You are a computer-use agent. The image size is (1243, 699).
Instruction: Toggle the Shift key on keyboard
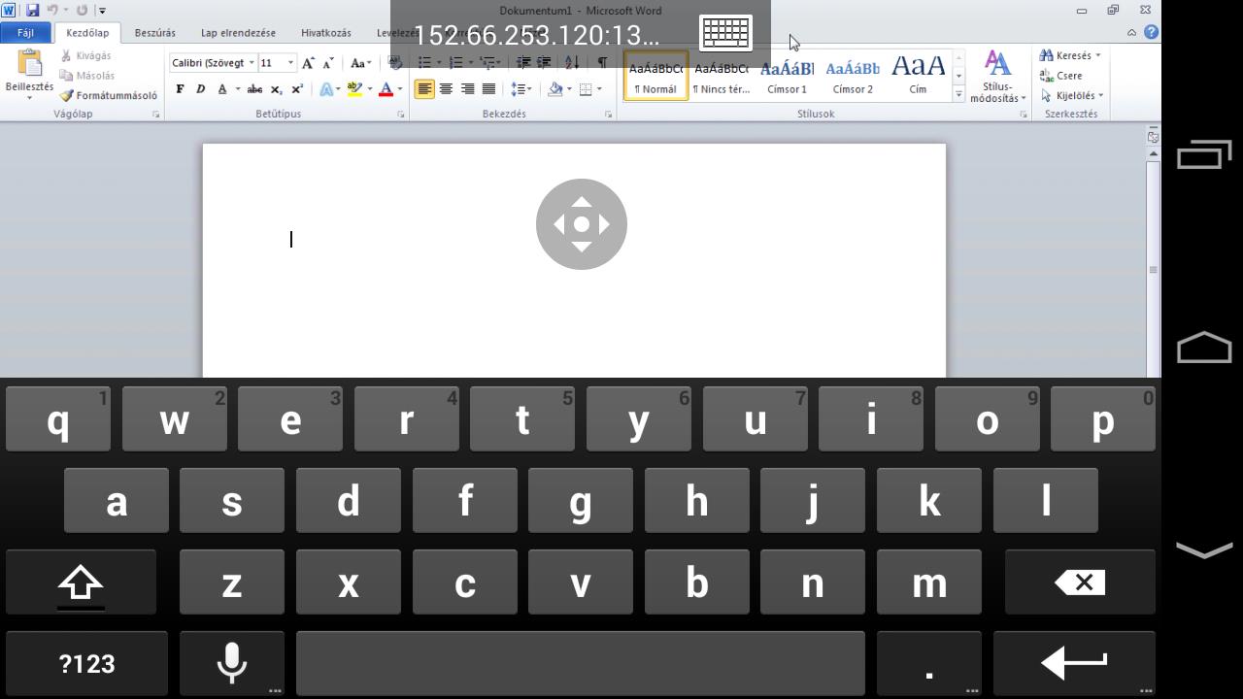point(81,582)
